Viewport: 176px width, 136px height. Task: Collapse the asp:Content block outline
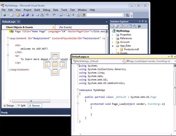click(x=8, y=38)
